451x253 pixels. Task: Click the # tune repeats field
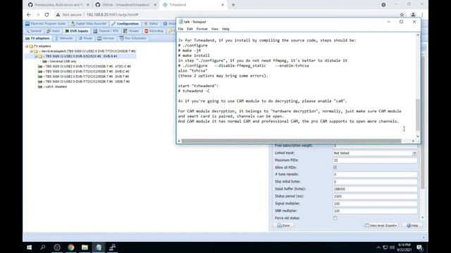click(375, 174)
